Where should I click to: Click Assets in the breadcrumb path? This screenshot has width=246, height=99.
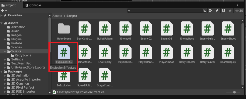click(x=57, y=16)
